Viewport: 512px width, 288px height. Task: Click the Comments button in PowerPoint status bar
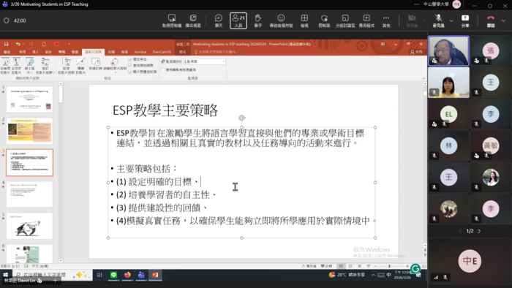click(327, 266)
